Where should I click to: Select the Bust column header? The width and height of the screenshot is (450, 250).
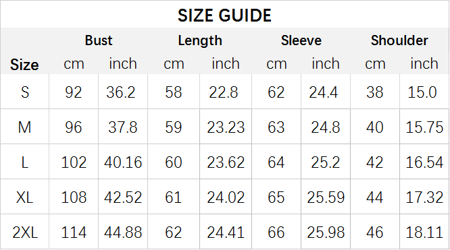(99, 40)
